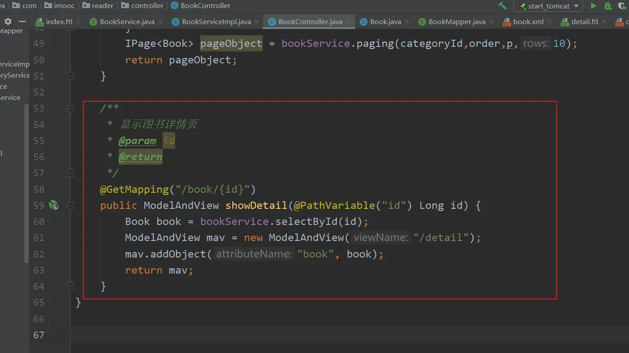Open the BookMapper.java tab

pyautogui.click(x=457, y=21)
